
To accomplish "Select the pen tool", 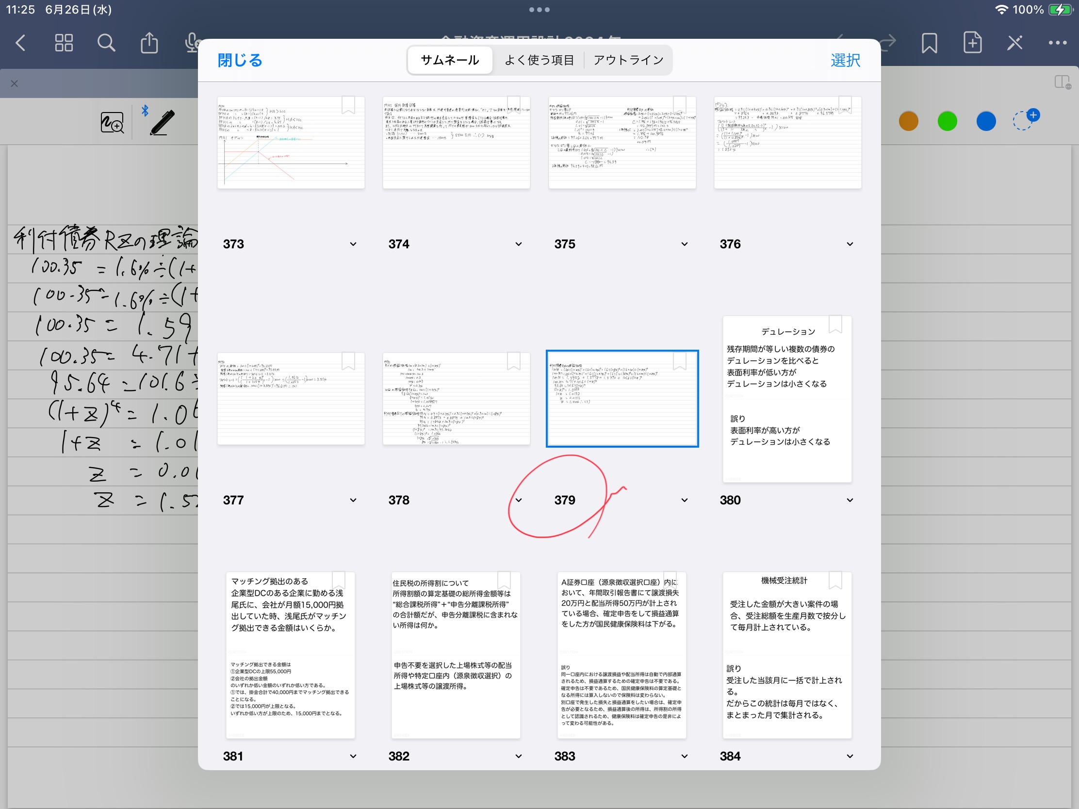I will tap(163, 122).
